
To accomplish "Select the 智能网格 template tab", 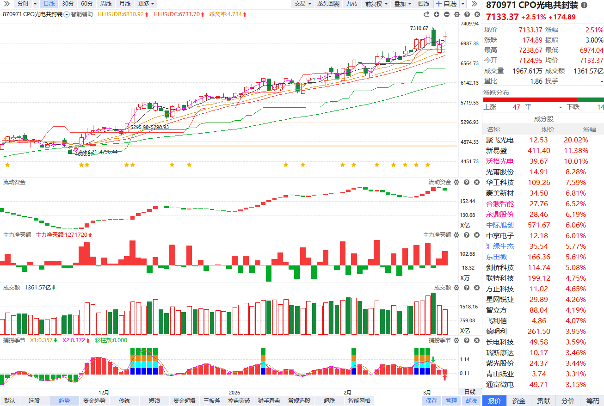I will (x=359, y=401).
